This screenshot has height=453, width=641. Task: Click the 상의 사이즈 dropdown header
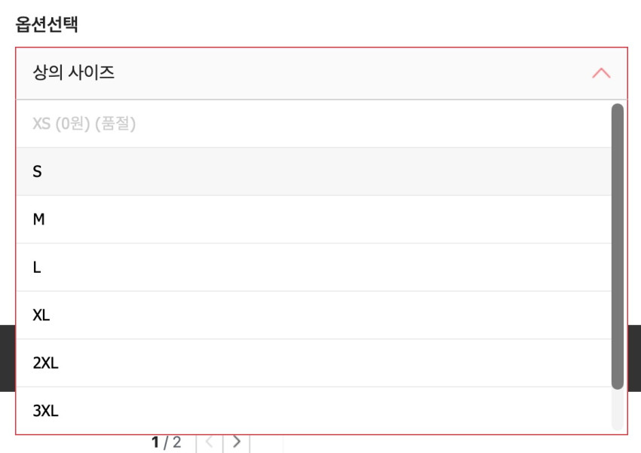click(x=320, y=73)
